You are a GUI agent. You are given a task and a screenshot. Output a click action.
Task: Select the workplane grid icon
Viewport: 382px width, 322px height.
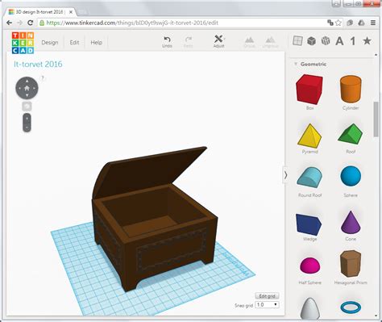pos(297,41)
